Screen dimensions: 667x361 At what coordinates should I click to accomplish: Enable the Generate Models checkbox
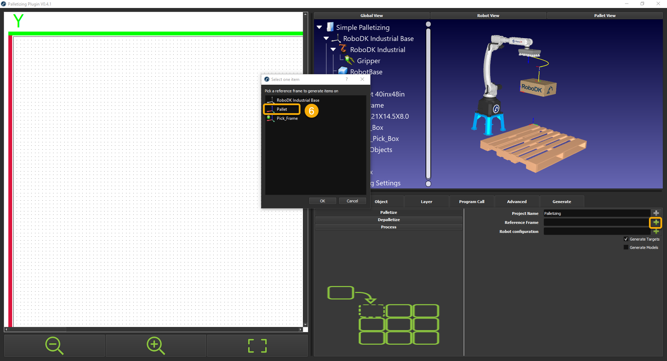[x=626, y=247]
